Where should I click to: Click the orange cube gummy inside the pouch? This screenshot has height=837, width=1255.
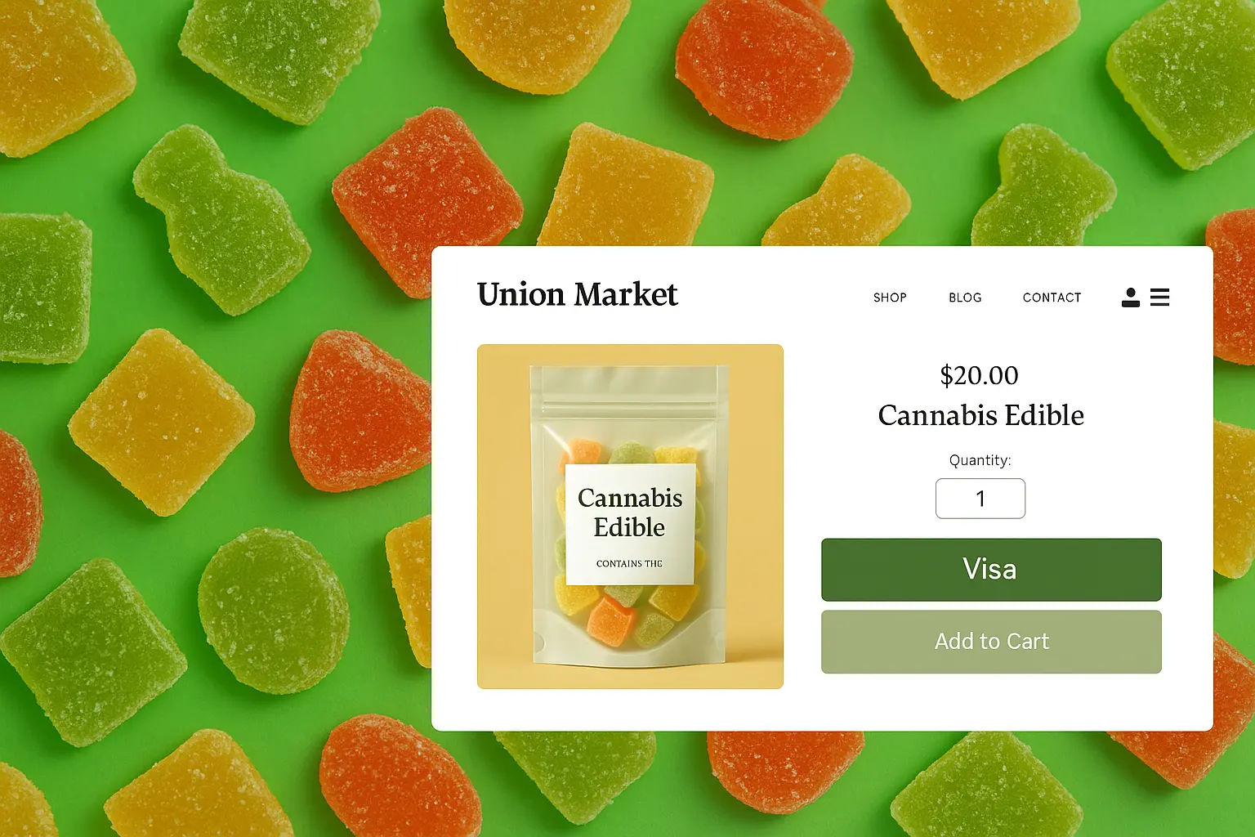(611, 621)
